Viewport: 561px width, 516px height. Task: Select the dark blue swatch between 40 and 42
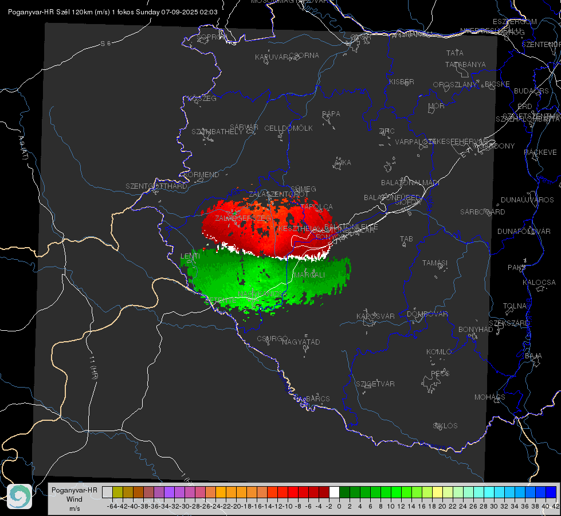point(551,492)
